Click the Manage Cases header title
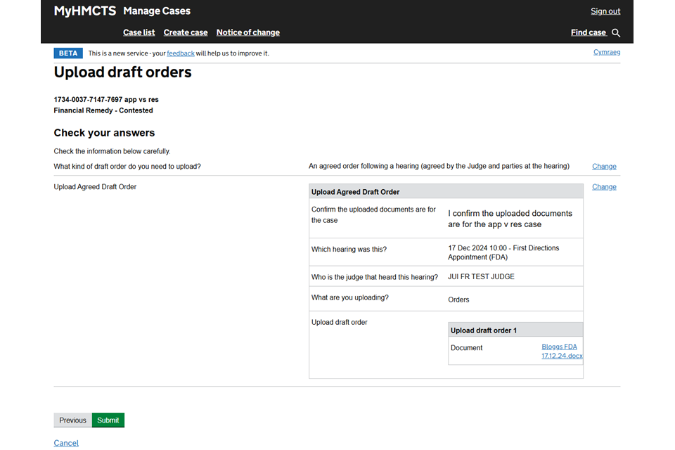Image resolution: width=675 pixels, height=450 pixels. pyautogui.click(x=156, y=11)
